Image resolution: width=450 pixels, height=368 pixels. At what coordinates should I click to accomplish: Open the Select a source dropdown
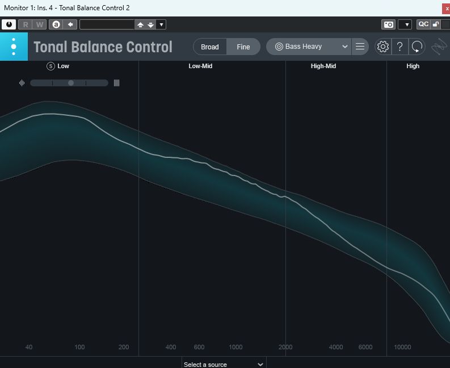click(x=224, y=363)
